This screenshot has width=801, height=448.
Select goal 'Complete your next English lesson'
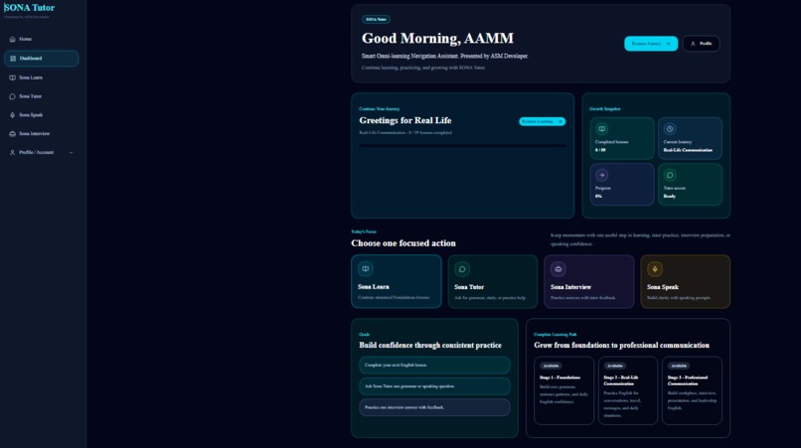pyautogui.click(x=434, y=365)
